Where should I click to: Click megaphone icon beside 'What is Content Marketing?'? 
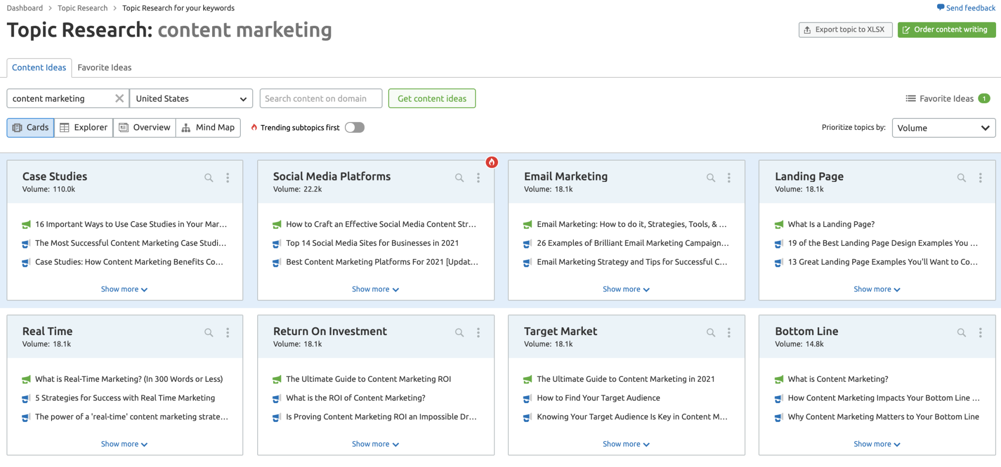(x=779, y=379)
